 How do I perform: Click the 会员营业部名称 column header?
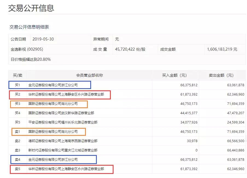tap(89, 75)
